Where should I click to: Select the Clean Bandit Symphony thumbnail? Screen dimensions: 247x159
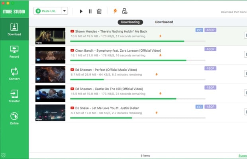pos(50,55)
